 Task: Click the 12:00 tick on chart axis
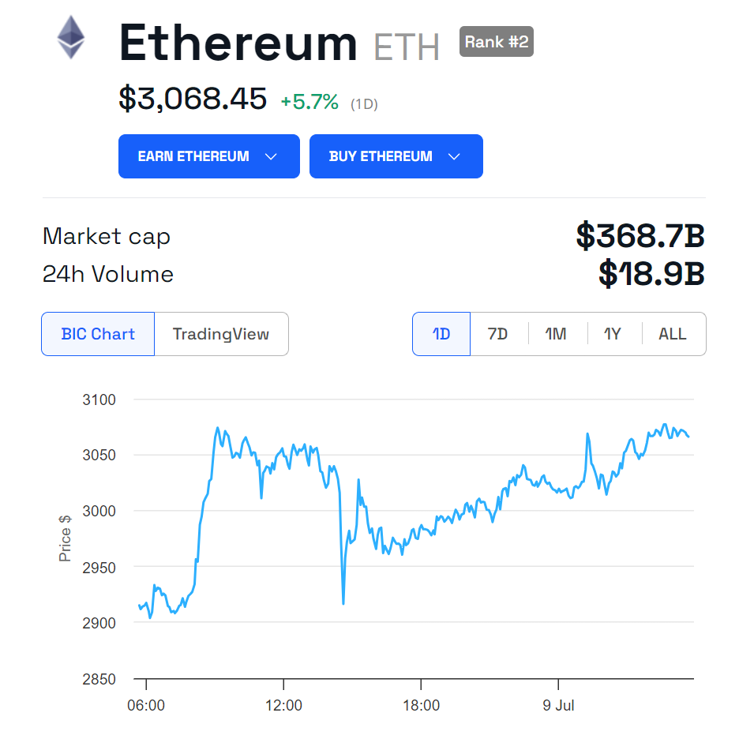coord(283,705)
